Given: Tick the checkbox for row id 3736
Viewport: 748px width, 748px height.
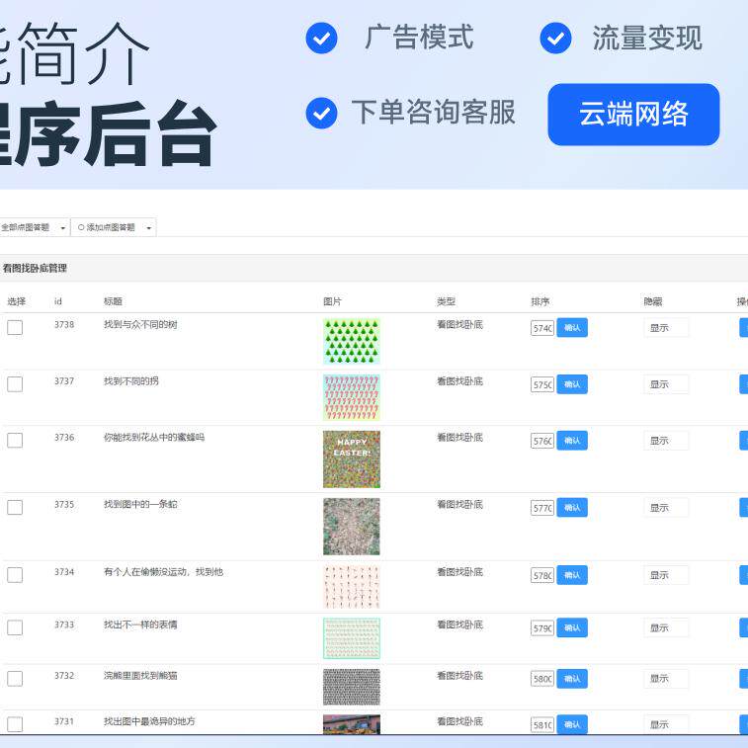Looking at the screenshot, I should pyautogui.click(x=15, y=441).
